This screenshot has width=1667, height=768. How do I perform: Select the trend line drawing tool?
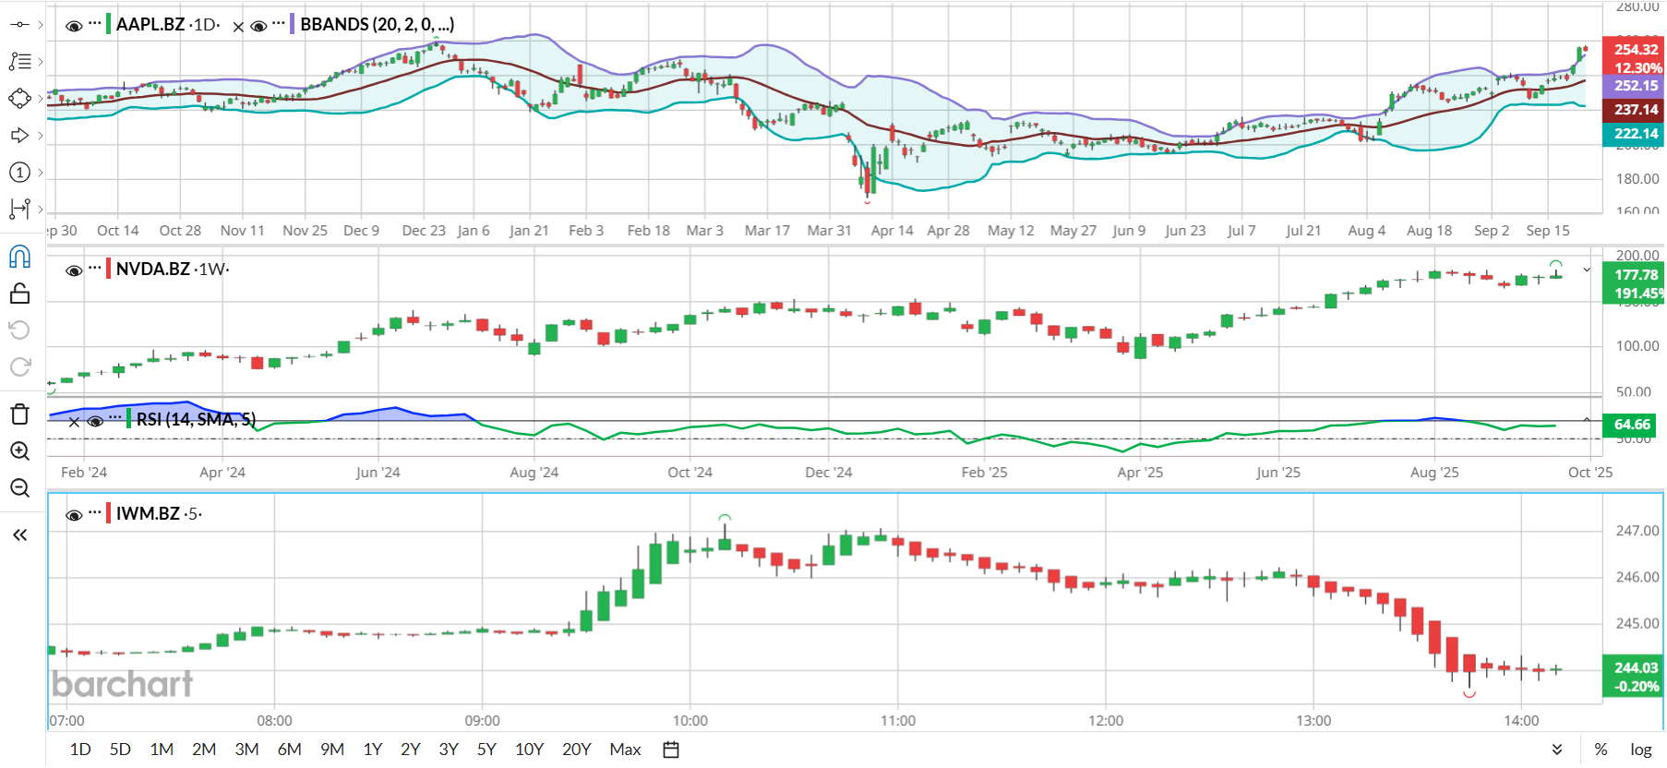coord(19,25)
